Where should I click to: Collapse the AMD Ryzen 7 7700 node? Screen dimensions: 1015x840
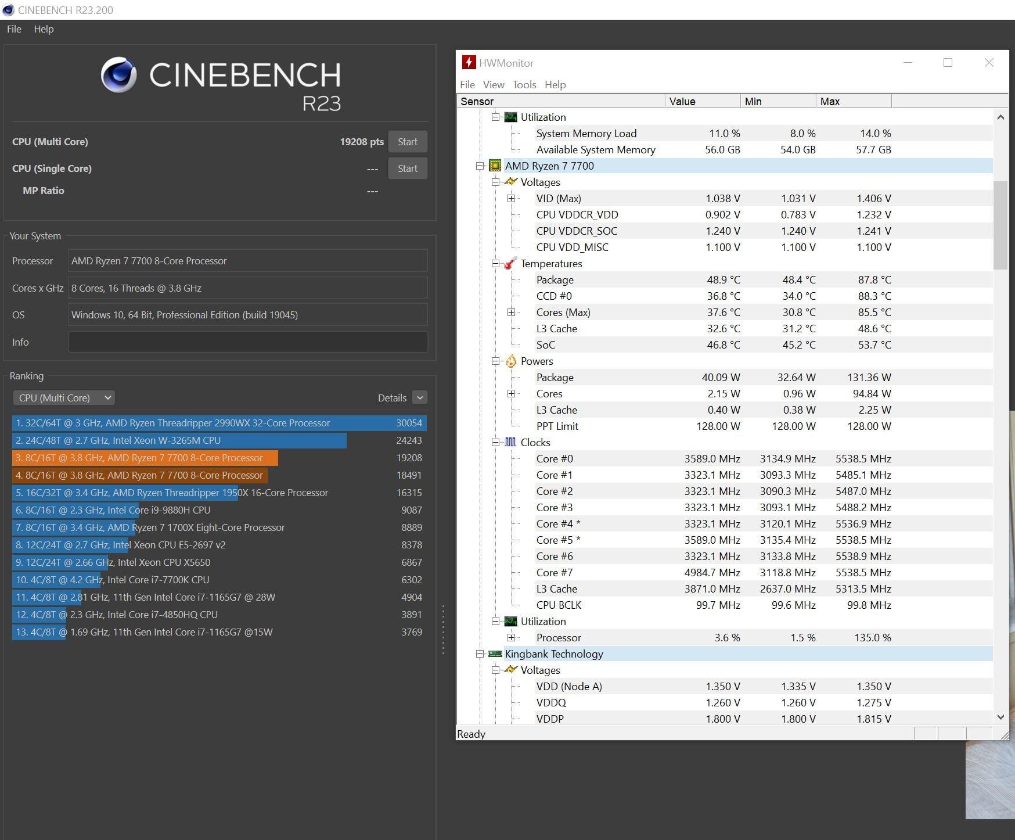click(480, 166)
